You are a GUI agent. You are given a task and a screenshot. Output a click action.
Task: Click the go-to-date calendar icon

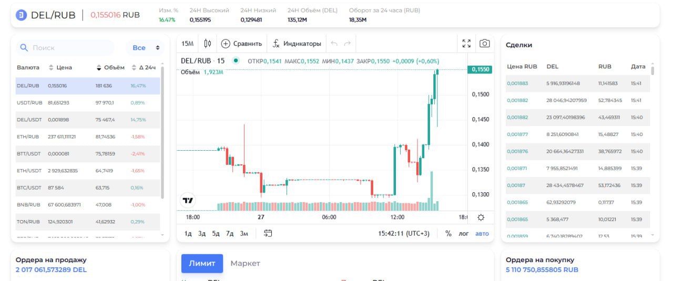click(268, 233)
